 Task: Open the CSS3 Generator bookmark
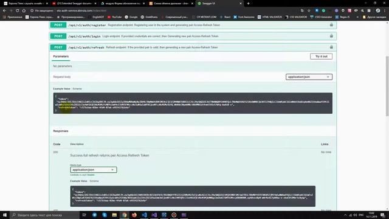(x=321, y=17)
